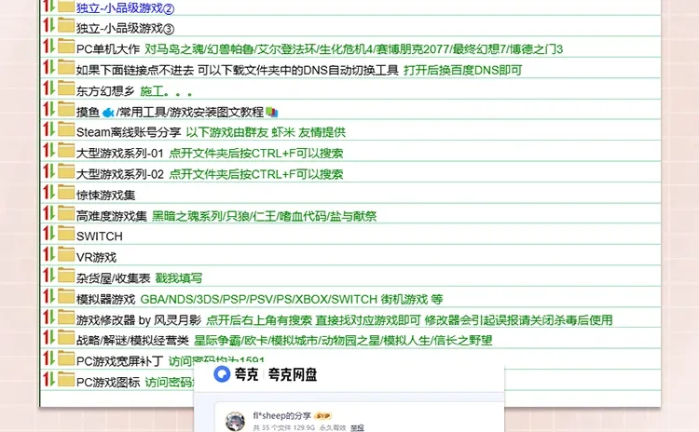
Task: Click folder icon beside 惊悚游戏集
Action: (x=66, y=192)
